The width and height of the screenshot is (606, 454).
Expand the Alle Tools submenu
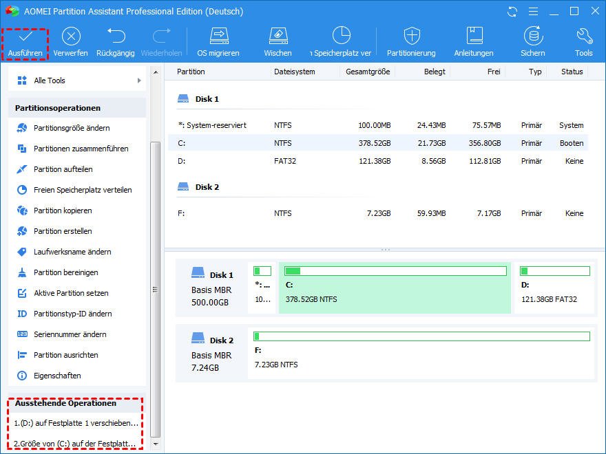pos(77,80)
